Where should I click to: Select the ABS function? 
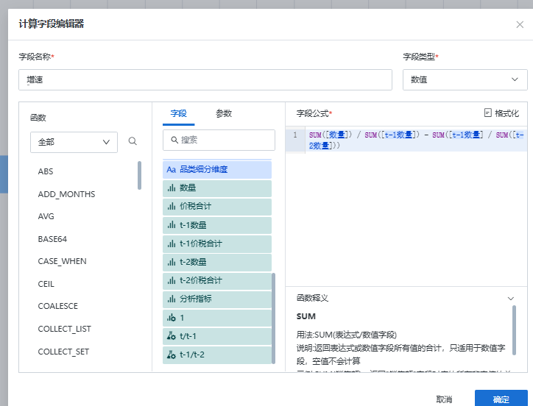click(46, 171)
